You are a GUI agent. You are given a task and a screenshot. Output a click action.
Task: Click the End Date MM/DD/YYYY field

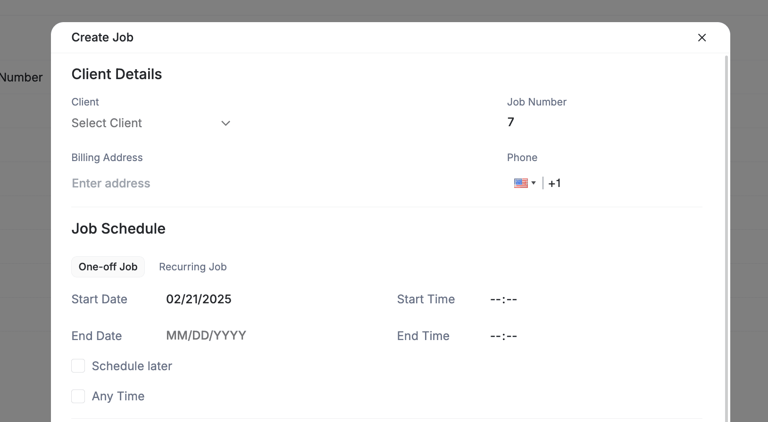point(206,336)
